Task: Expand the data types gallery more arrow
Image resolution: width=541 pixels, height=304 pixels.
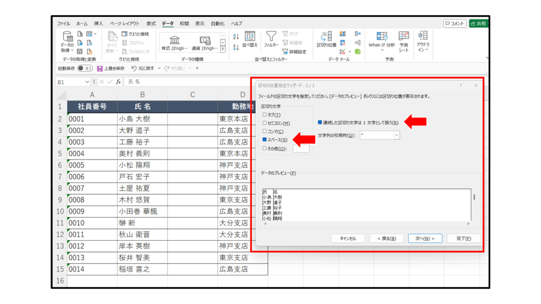Action: pyautogui.click(x=223, y=50)
